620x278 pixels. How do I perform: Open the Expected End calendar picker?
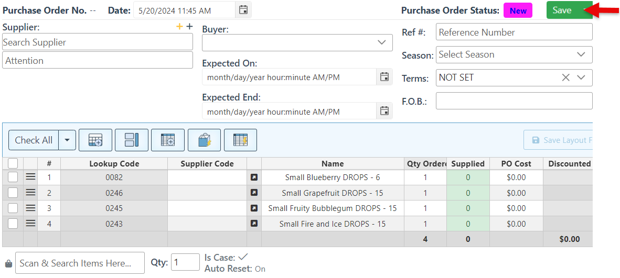pos(384,111)
